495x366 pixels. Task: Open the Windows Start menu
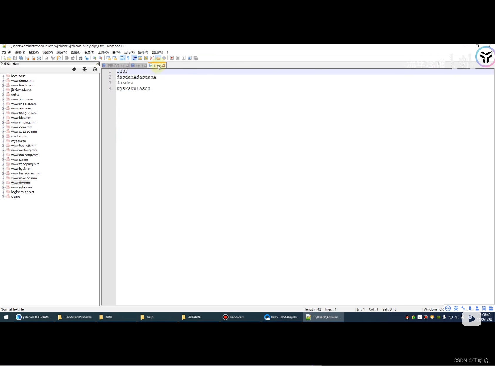pyautogui.click(x=6, y=317)
